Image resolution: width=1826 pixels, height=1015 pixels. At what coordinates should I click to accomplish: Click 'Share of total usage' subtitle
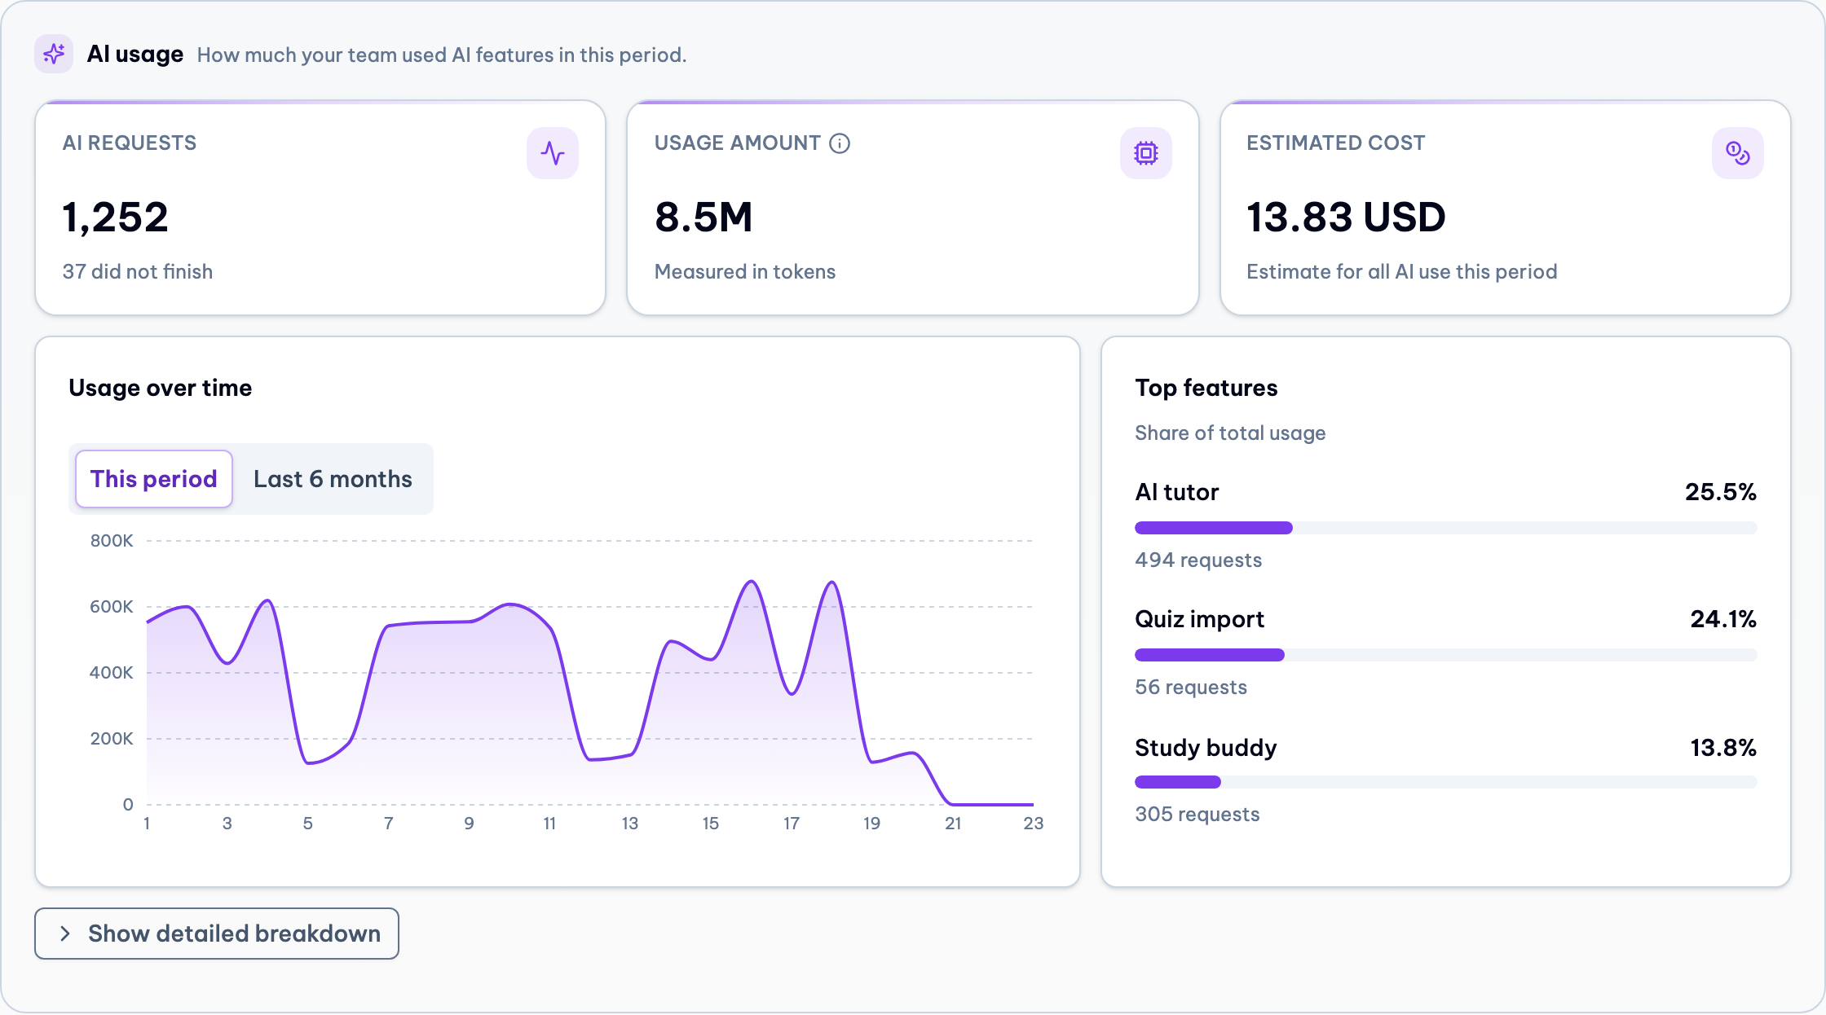pyautogui.click(x=1230, y=433)
